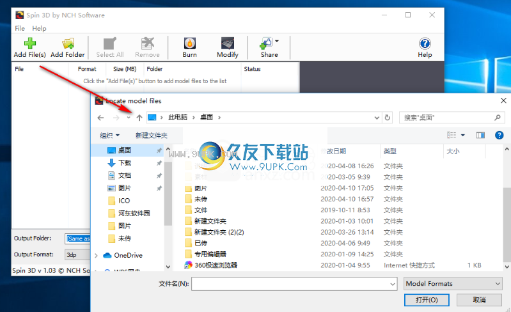Click the Output Folder field
Screen dimensions: 511x312
pos(78,238)
